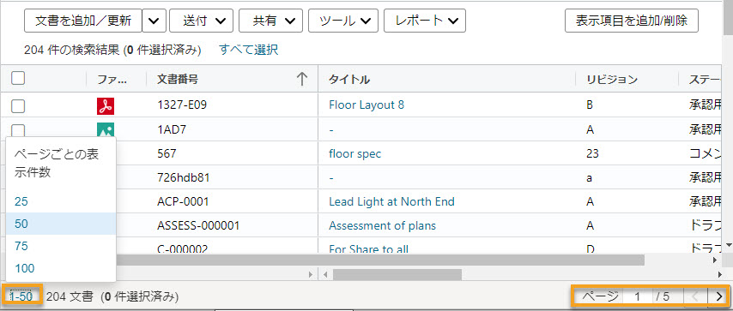Click the sort arrow on 文書番号 column
This screenshot has height=311, width=733.
(302, 80)
